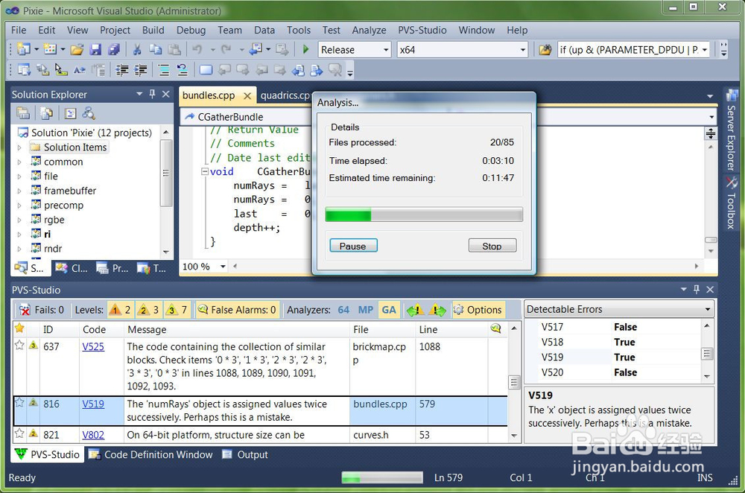Pin the PVS-Studio panel
Image resolution: width=745 pixels, height=493 pixels.
[x=697, y=289]
